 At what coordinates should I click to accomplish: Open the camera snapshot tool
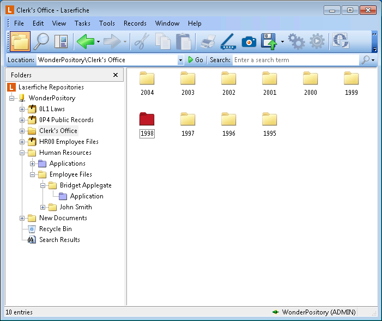click(x=249, y=42)
